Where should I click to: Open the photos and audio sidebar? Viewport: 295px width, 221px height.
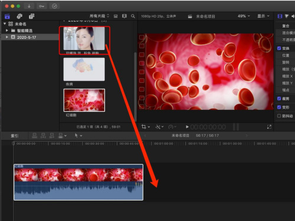pyautogui.click(x=19, y=16)
